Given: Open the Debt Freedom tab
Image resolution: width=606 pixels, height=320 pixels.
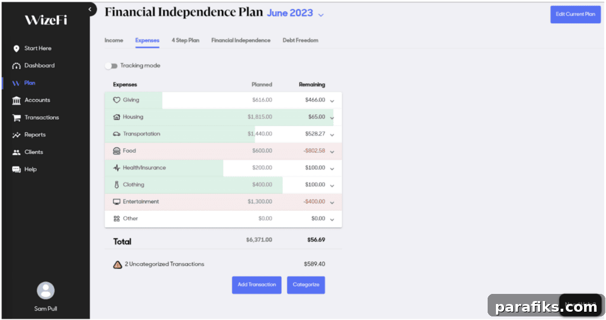Looking at the screenshot, I should coord(300,40).
